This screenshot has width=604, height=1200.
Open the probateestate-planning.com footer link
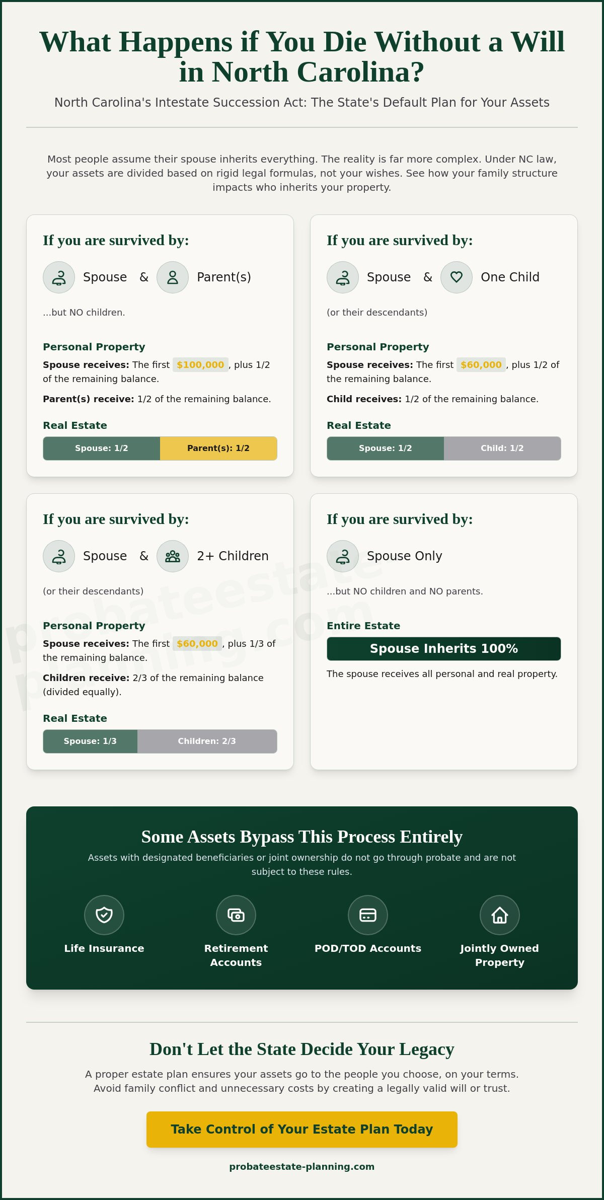click(302, 1167)
